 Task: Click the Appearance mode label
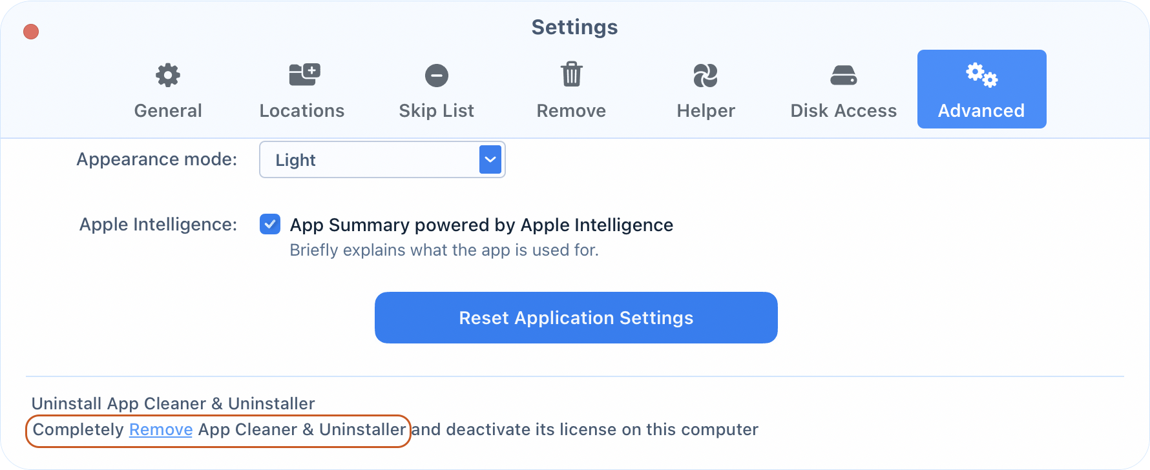point(157,159)
